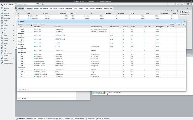
Task: Switch to the Interface List tab
Action: click(x=38, y=8)
